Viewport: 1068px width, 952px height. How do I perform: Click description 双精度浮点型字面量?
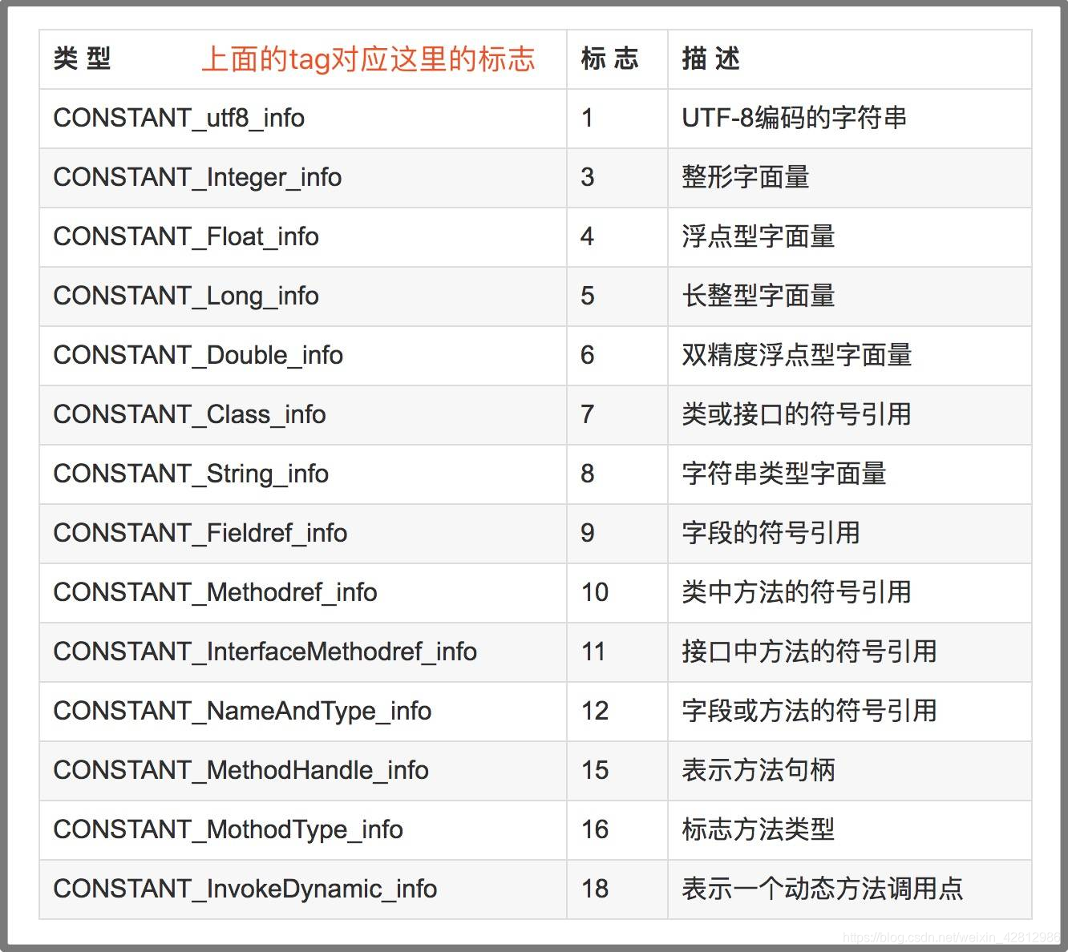[797, 356]
